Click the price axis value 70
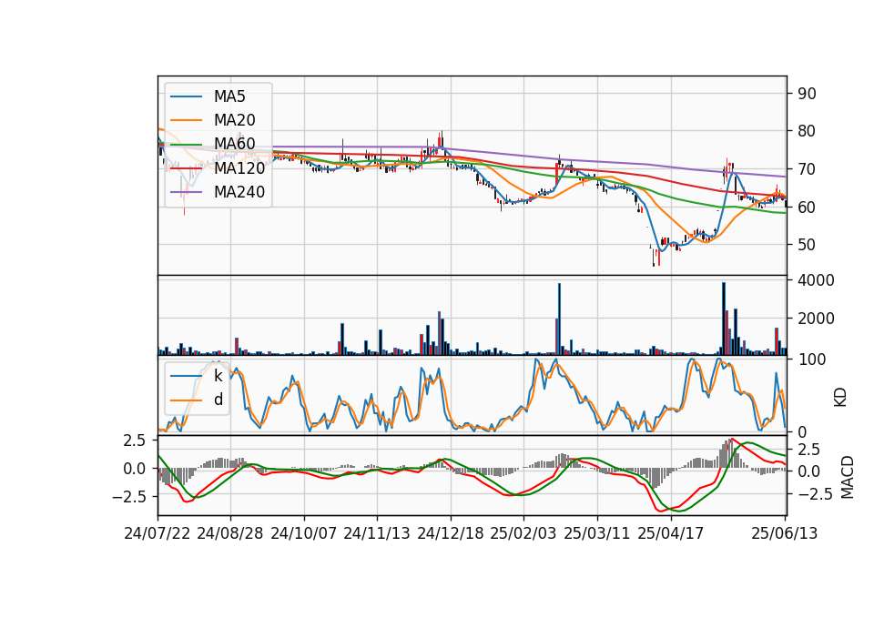Screen dimensions: 874x628 (807, 169)
